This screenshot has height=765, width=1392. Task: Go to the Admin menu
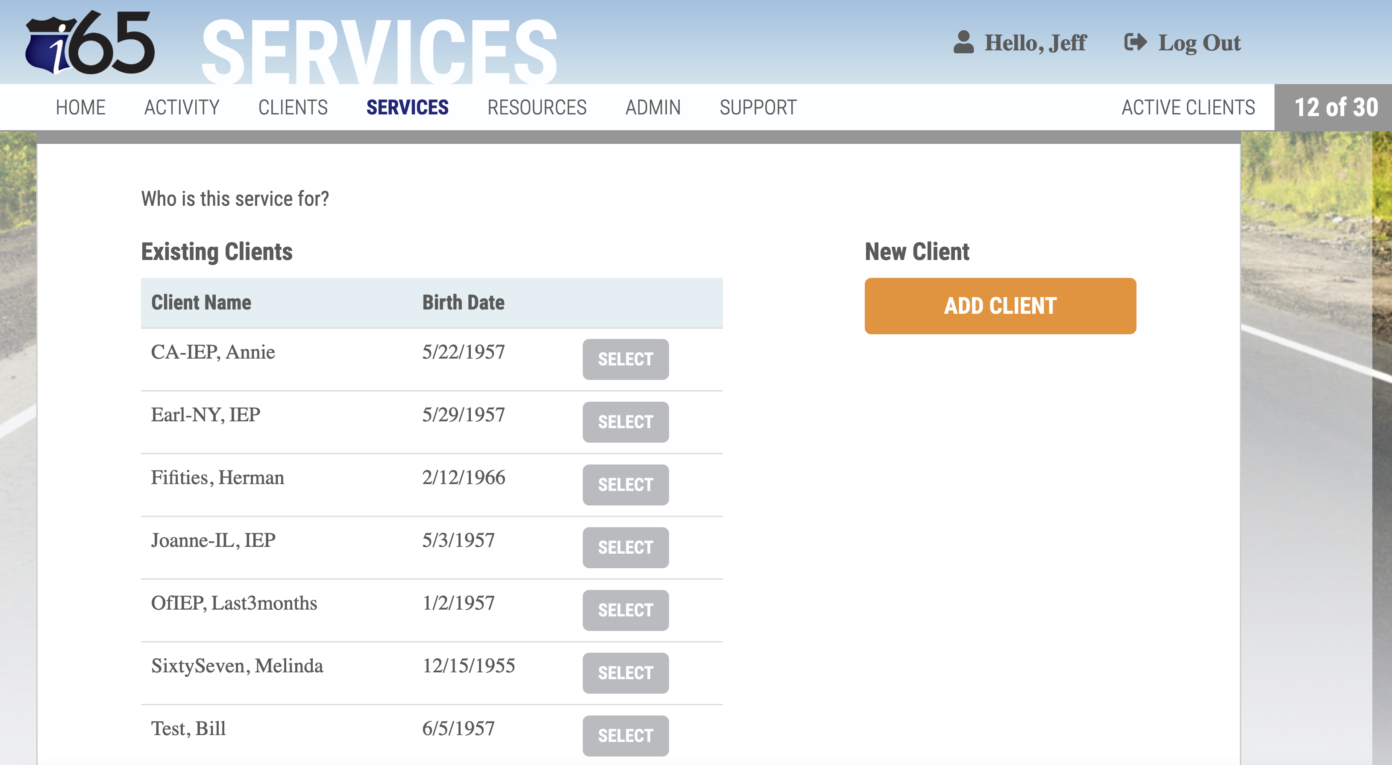(x=653, y=108)
